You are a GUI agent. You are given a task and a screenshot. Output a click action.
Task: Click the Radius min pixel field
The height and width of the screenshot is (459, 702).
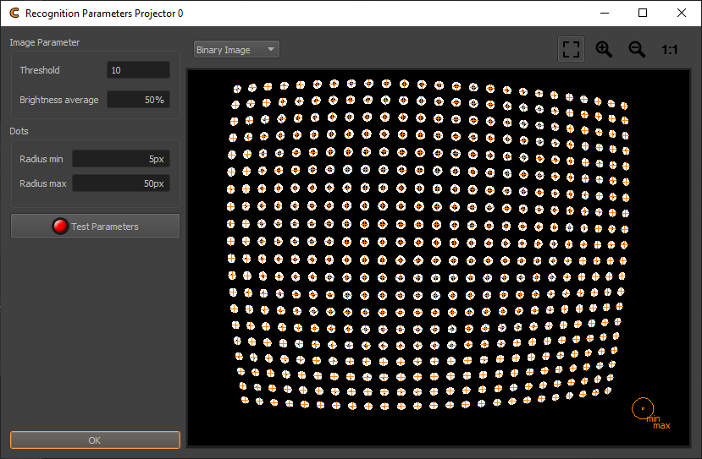coord(120,159)
